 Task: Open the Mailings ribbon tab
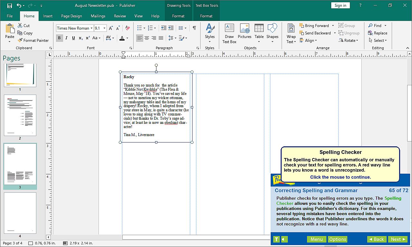point(98,16)
